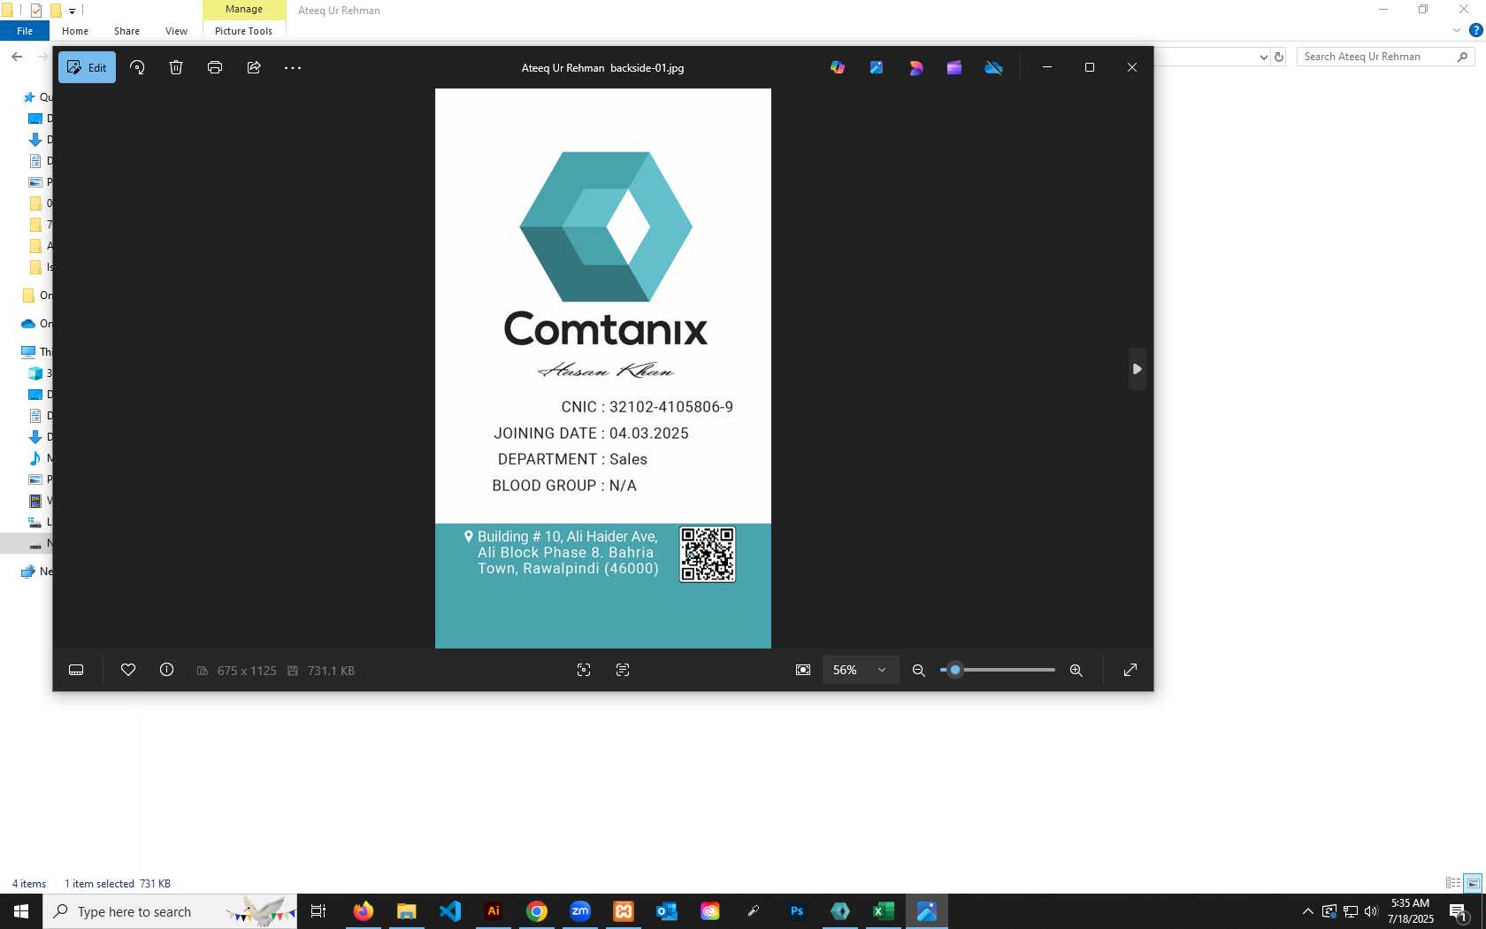The width and height of the screenshot is (1486, 929).
Task: Open Quick Access toolbar customize dropdown
Action: coord(73,11)
